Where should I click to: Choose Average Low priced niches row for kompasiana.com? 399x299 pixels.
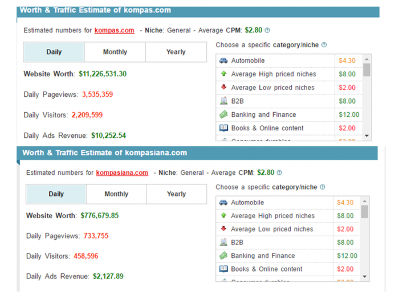288,229
